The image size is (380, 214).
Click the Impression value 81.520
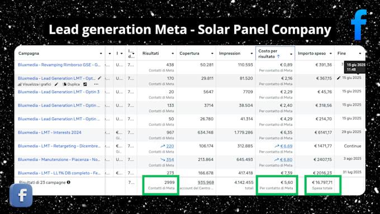[246, 78]
